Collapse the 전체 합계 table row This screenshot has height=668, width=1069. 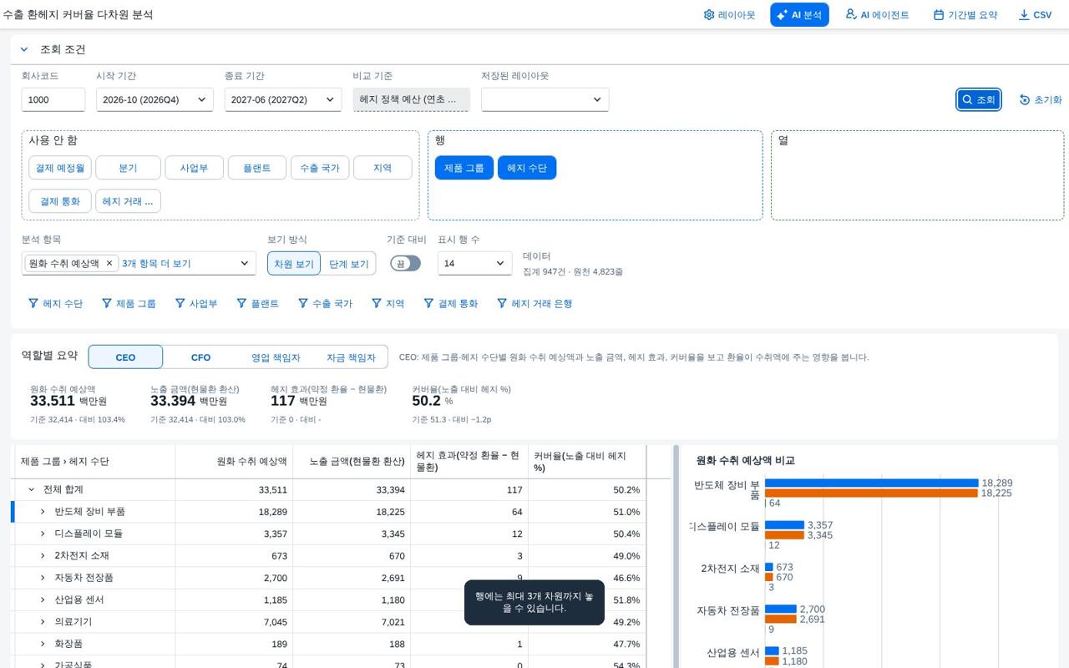32,489
